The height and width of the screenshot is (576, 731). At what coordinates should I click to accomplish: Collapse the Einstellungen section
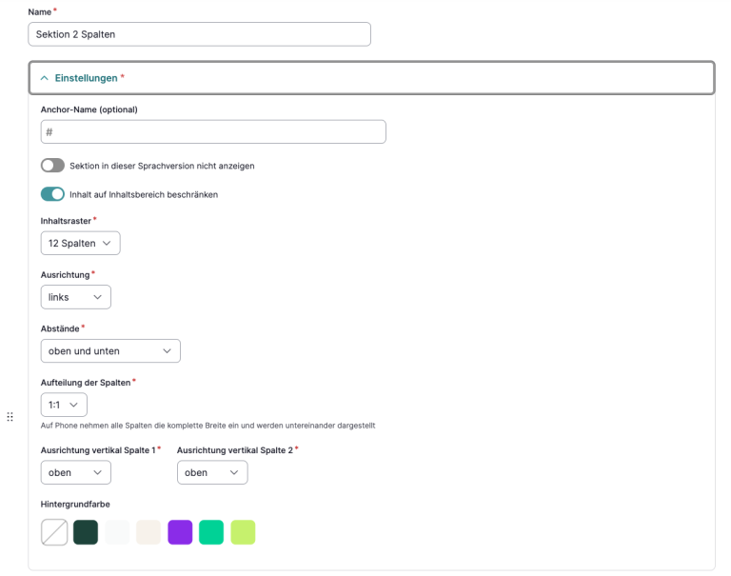pyautogui.click(x=45, y=78)
